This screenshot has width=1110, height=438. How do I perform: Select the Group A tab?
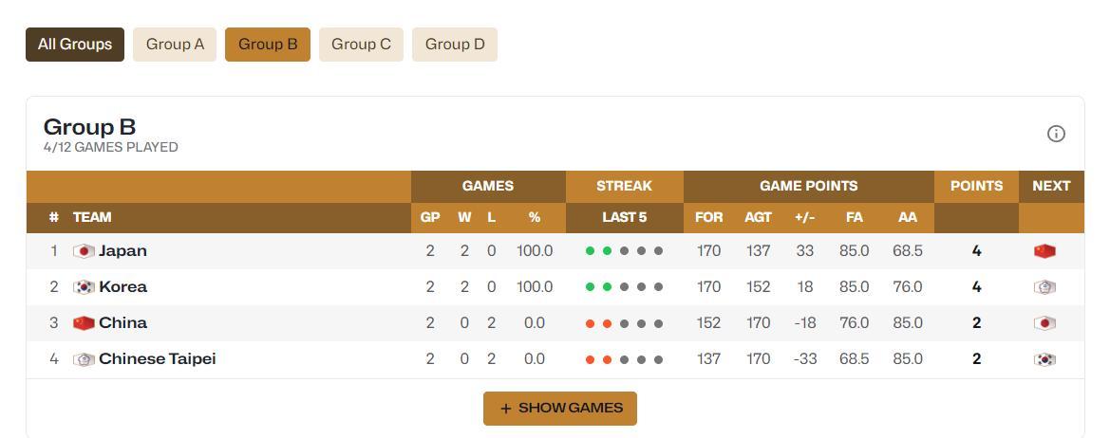175,45
